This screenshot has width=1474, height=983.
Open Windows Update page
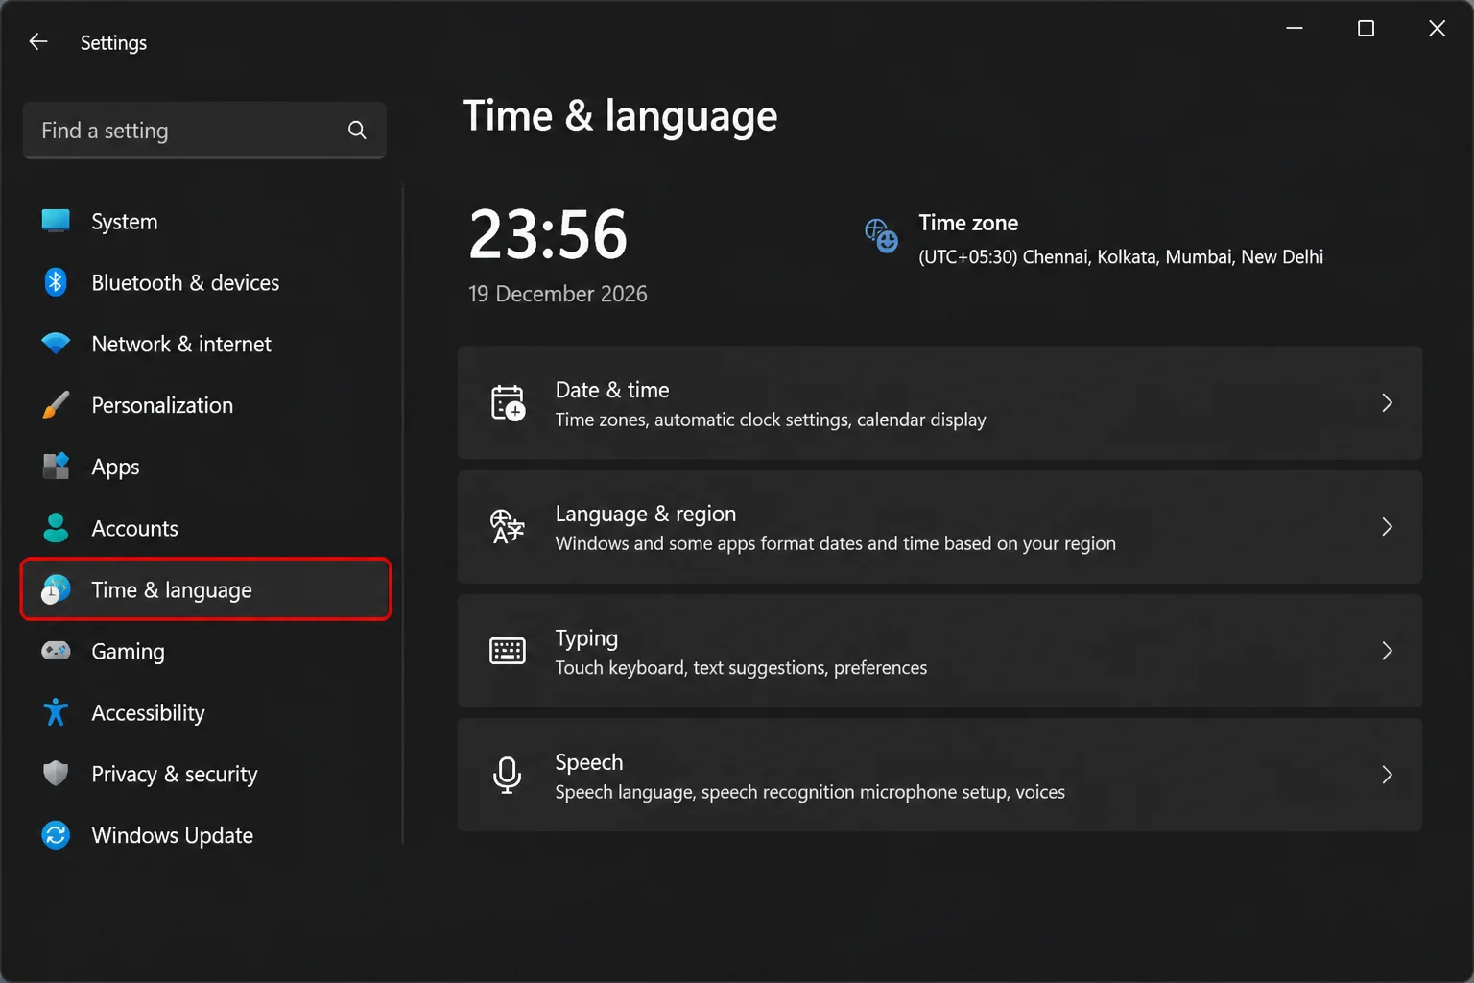(x=205, y=835)
